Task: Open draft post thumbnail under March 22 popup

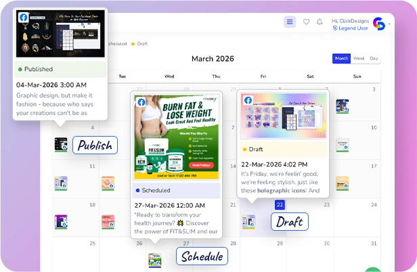Action: click(248, 222)
